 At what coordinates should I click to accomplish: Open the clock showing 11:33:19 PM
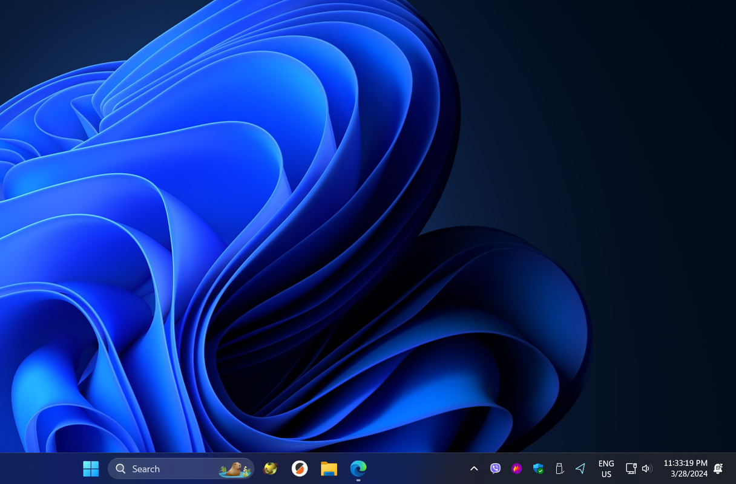tap(685, 468)
